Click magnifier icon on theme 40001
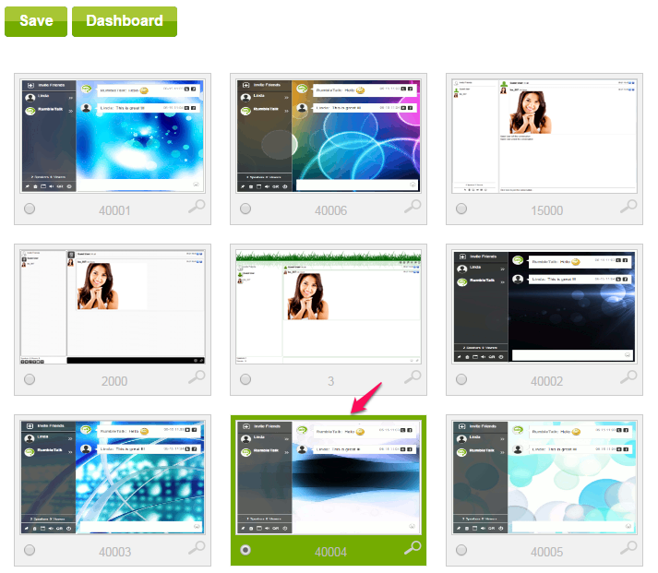The image size is (658, 573). pos(197,208)
